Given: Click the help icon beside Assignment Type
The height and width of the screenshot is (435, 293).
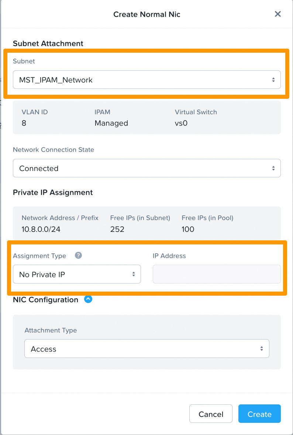Looking at the screenshot, I should (x=78, y=255).
